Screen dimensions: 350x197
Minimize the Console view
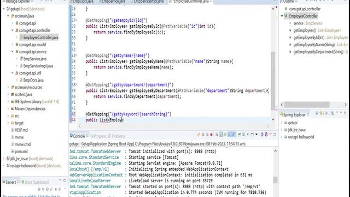(x=270, y=134)
